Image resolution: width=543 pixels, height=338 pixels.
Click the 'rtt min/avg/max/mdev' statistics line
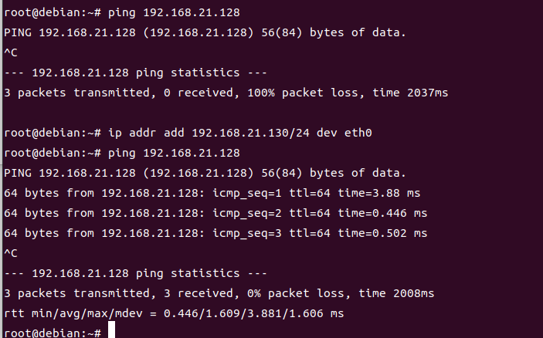tap(174, 313)
